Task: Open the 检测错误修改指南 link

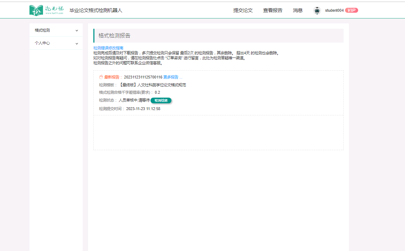Action: (x=108, y=48)
